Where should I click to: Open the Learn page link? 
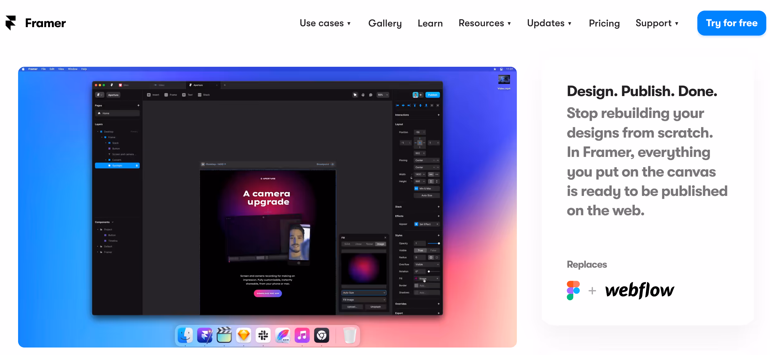point(430,23)
